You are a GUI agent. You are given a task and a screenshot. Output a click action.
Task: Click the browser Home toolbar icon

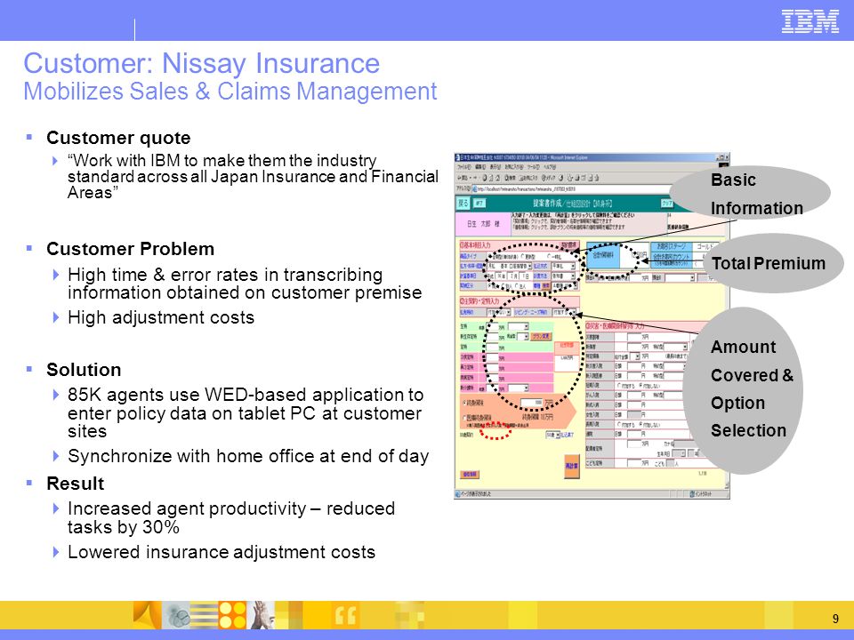498,178
